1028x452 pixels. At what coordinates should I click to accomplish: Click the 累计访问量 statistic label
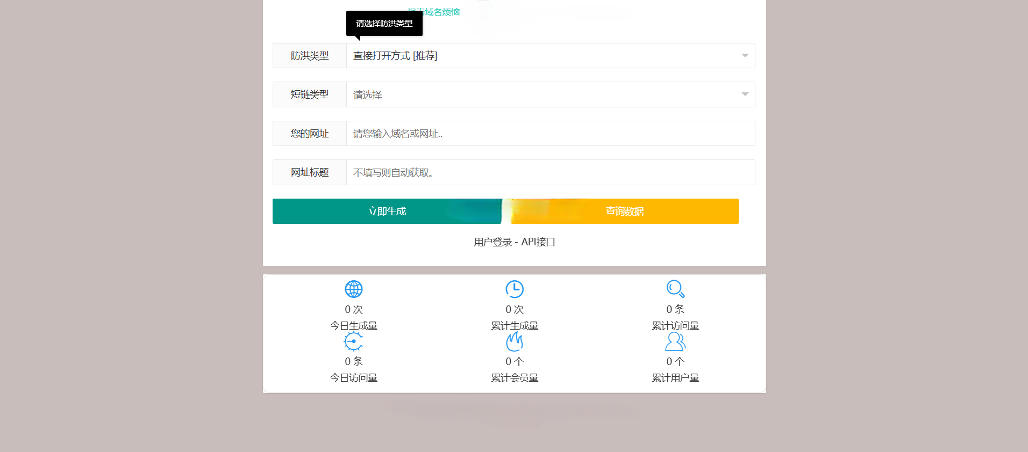coord(675,326)
